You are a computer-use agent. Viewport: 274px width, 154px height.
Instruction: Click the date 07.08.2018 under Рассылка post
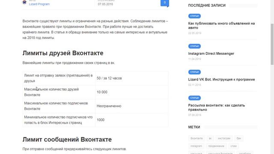click(194, 115)
